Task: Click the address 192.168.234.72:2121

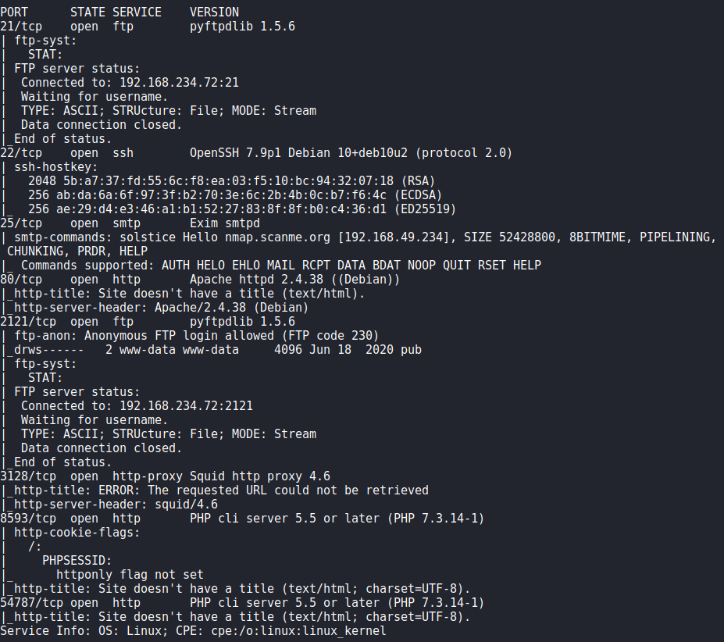Action: click(x=186, y=406)
